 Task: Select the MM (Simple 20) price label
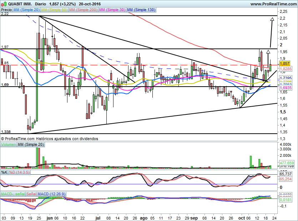coord(26,10)
